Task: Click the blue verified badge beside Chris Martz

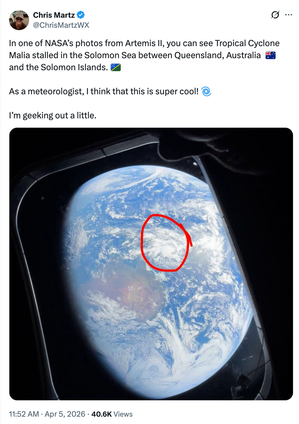Action: pyautogui.click(x=80, y=15)
